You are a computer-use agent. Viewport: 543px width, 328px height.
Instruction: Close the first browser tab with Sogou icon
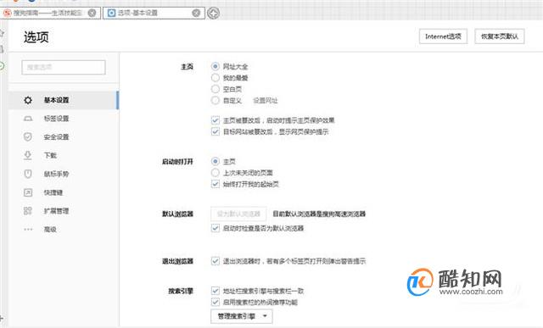(x=92, y=14)
